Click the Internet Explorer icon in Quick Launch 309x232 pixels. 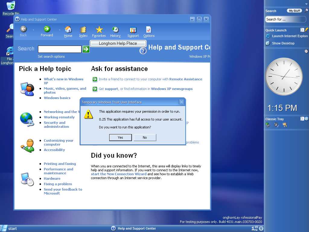click(x=268, y=36)
